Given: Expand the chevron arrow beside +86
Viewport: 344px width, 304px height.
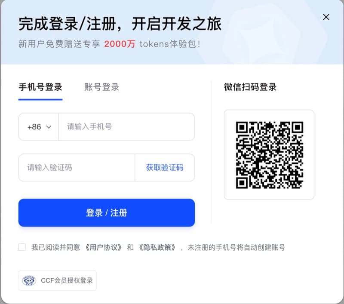Looking at the screenshot, I should click(49, 127).
